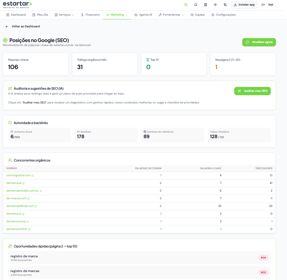Open the Configurações tab

point(224,15)
